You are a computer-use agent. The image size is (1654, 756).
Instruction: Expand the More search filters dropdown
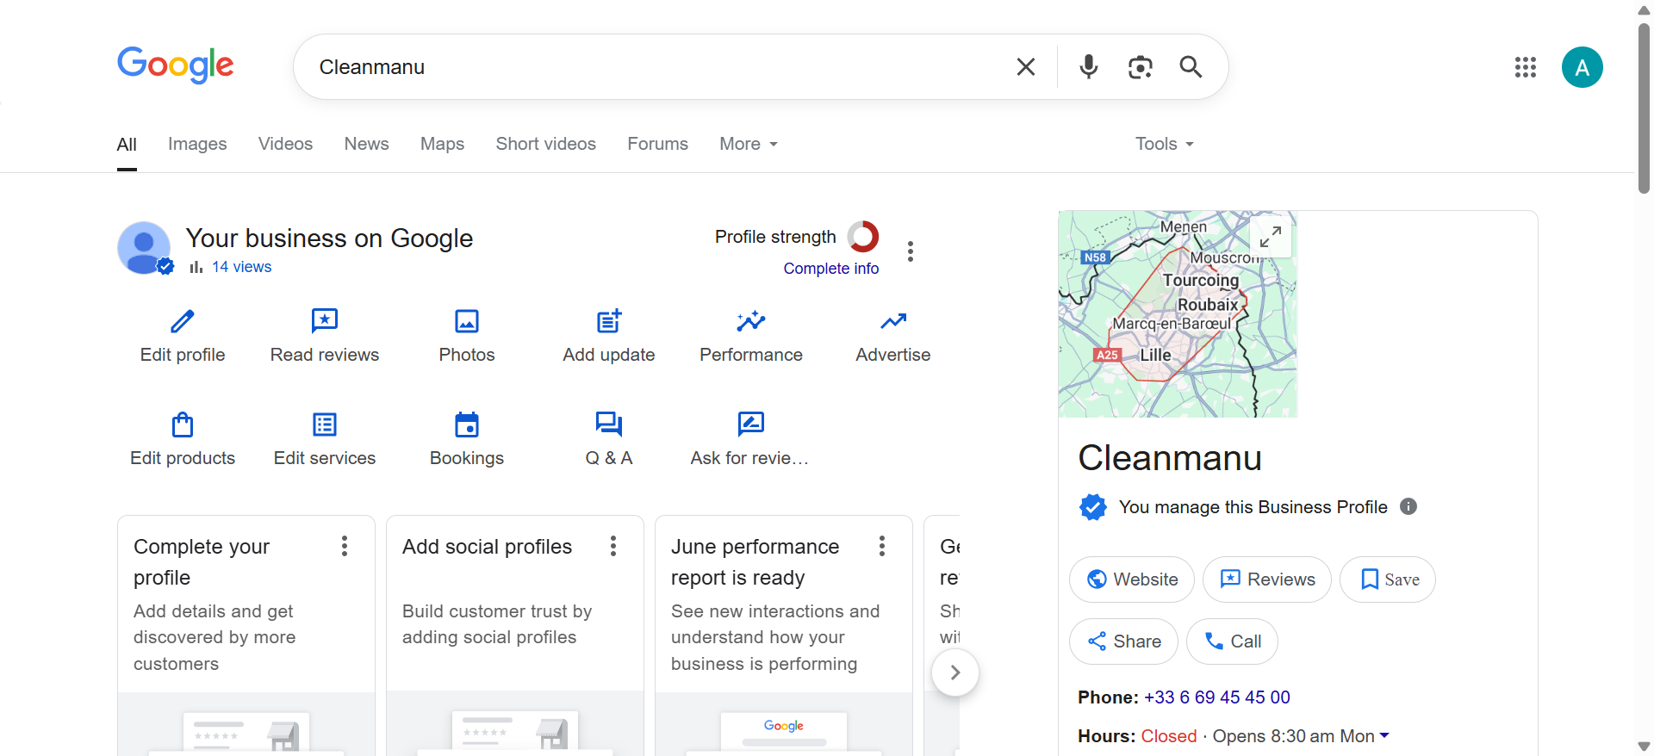click(x=749, y=144)
